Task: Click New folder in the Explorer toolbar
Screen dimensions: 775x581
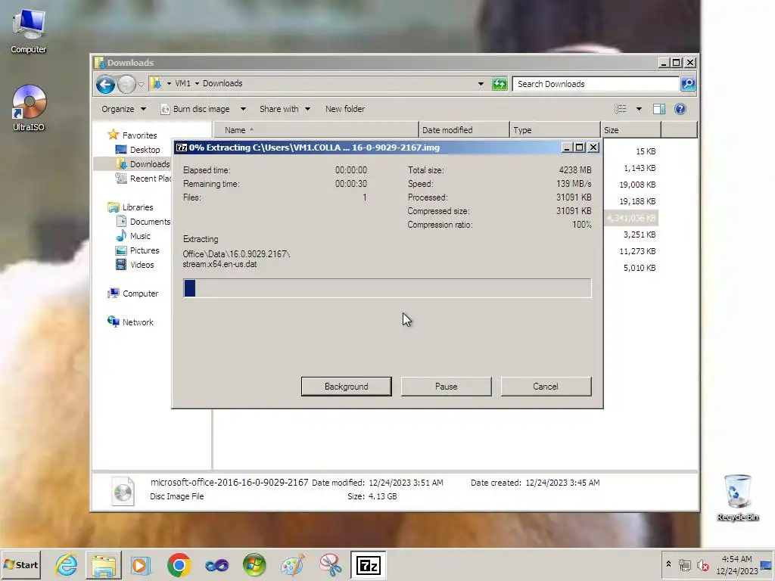Action: pos(345,109)
